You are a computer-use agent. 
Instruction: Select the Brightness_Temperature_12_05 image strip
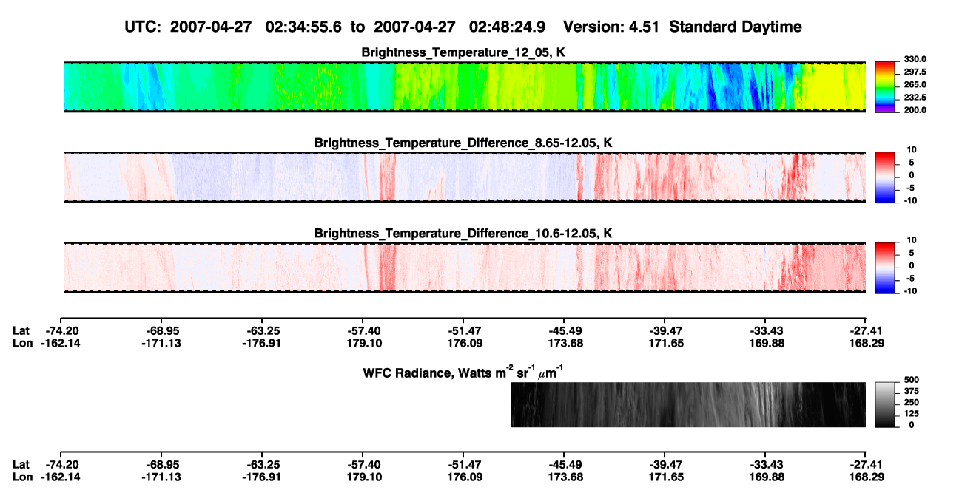click(465, 86)
